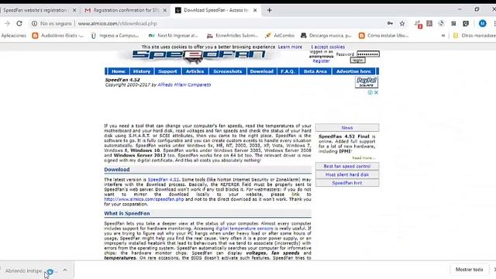Open the Articles menu item
The image size is (496, 279).
tap(195, 71)
